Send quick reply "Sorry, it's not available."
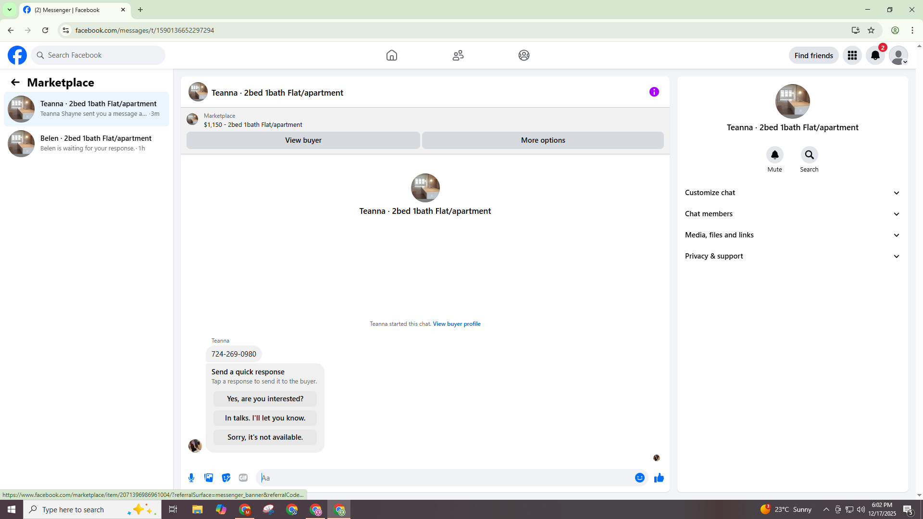This screenshot has height=519, width=923. (265, 437)
